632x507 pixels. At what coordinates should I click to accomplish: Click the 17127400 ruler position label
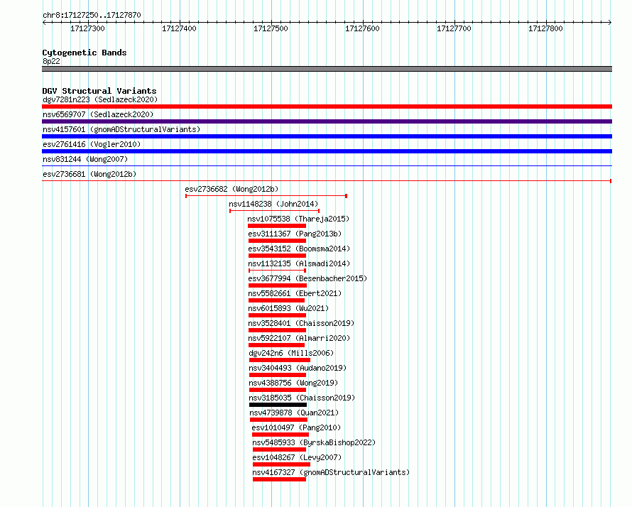click(x=179, y=28)
